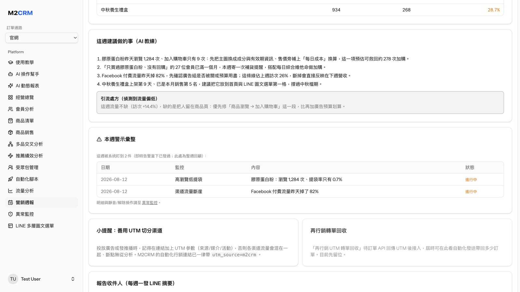The image size is (520, 292).
Task: Click the people icon beside 會員分析
Action: 10,109
